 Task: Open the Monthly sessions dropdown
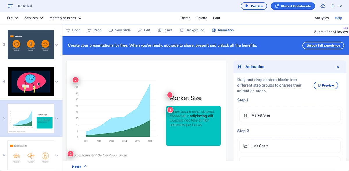(65, 18)
